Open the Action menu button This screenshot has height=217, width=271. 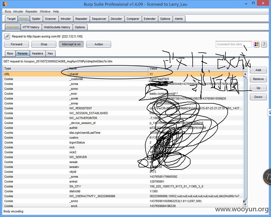(x=99, y=44)
